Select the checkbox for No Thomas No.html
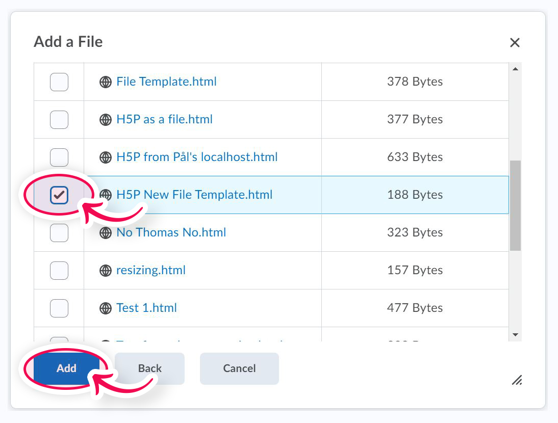 (59, 232)
